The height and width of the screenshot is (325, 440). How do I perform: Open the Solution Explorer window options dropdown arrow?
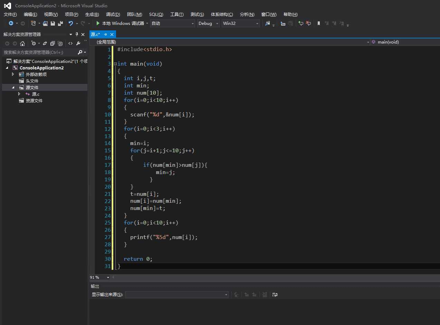pyautogui.click(x=71, y=35)
